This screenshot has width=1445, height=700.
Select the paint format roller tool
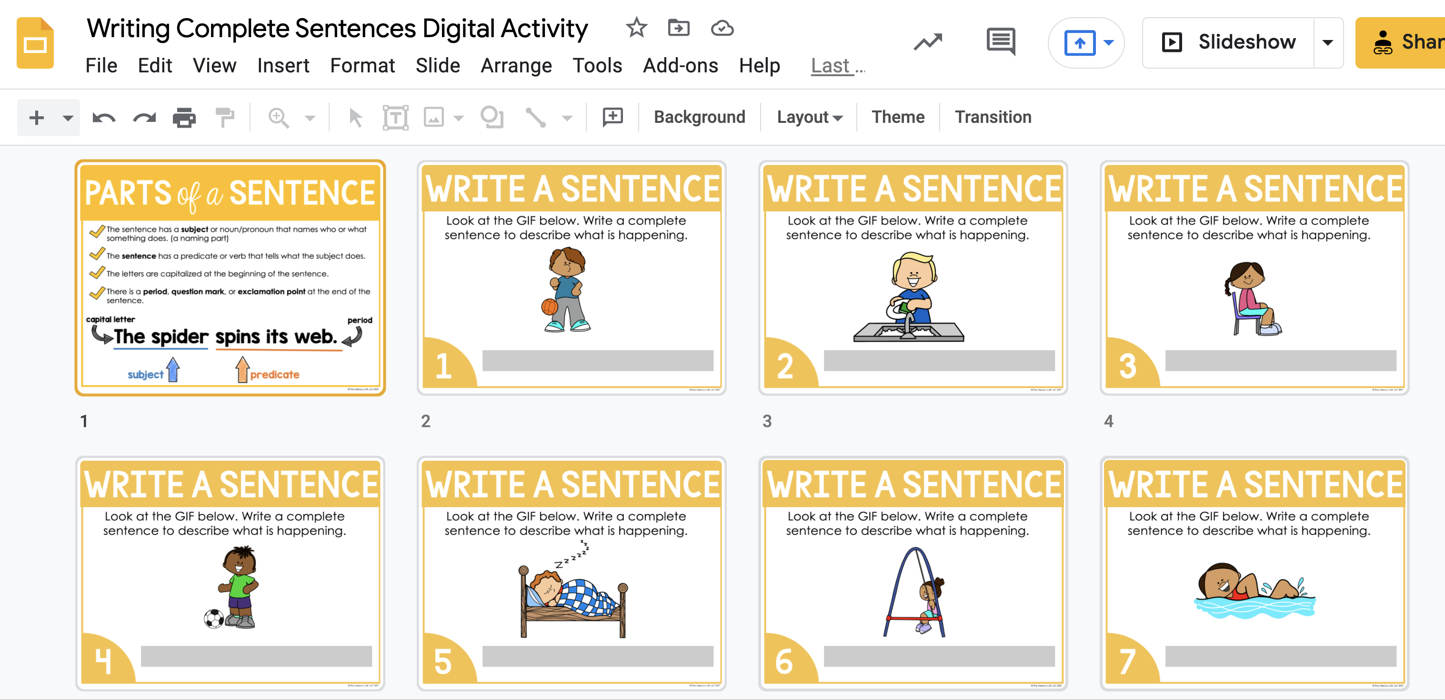(x=225, y=118)
